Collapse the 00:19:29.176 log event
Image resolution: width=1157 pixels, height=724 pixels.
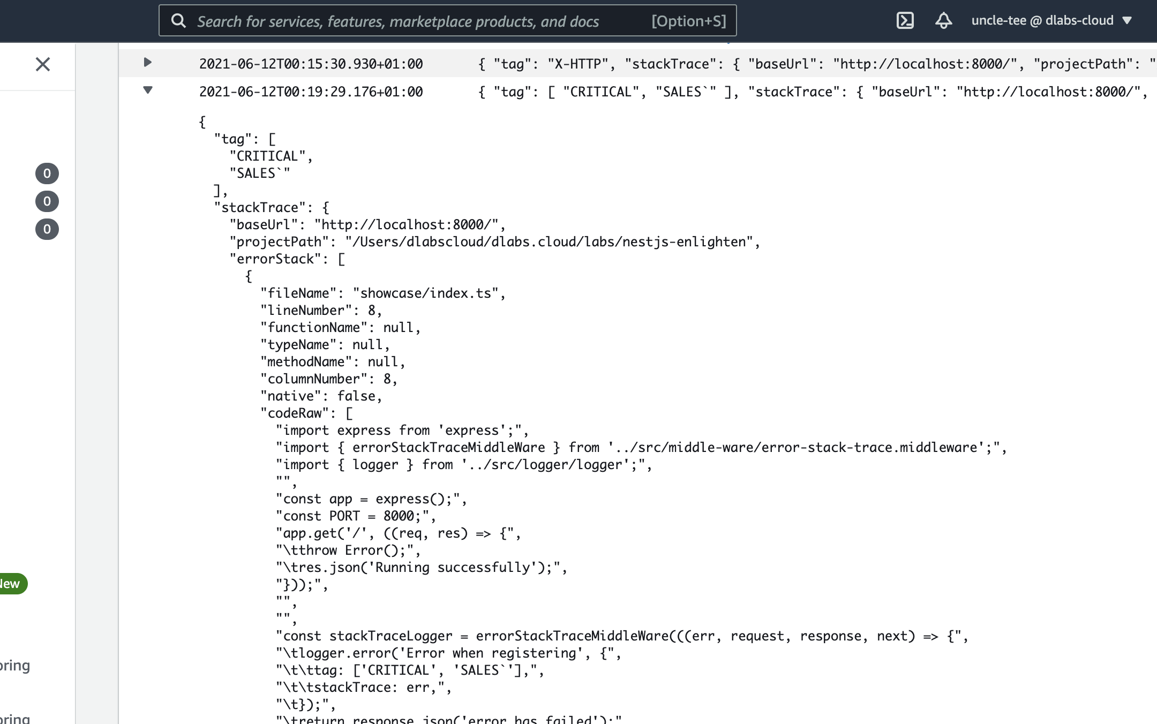click(148, 90)
